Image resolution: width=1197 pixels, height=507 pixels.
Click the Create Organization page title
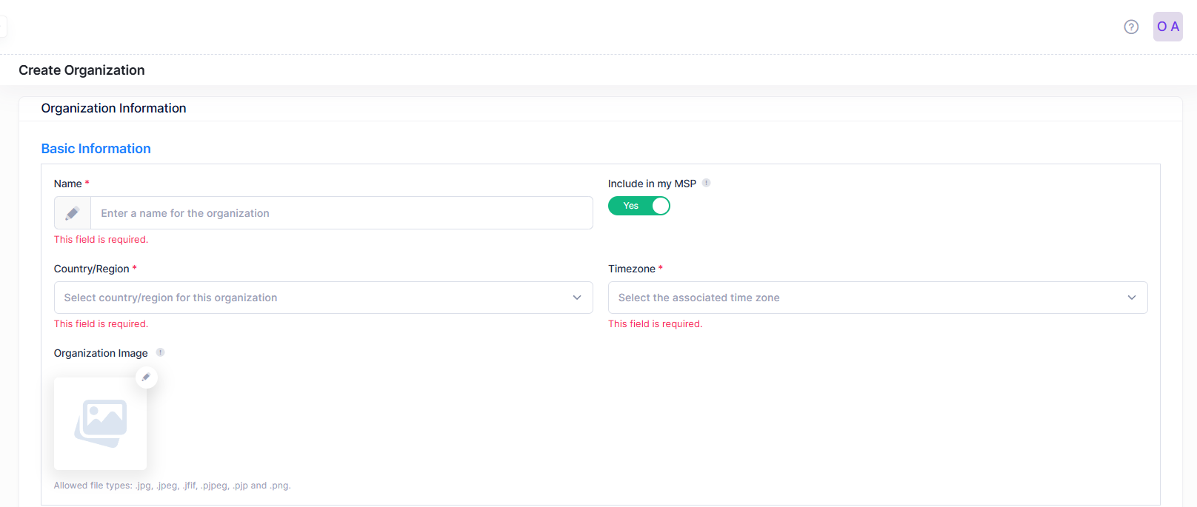click(x=81, y=70)
